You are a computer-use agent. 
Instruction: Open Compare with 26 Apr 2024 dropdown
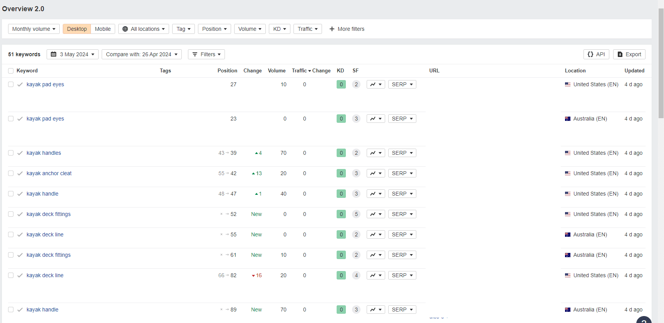point(142,54)
